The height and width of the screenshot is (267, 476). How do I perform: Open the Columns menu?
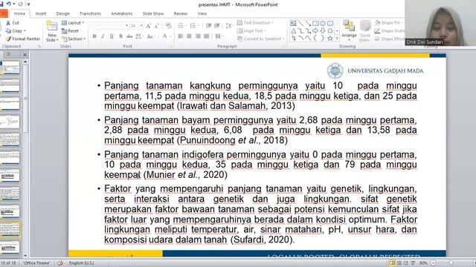[x=219, y=36]
